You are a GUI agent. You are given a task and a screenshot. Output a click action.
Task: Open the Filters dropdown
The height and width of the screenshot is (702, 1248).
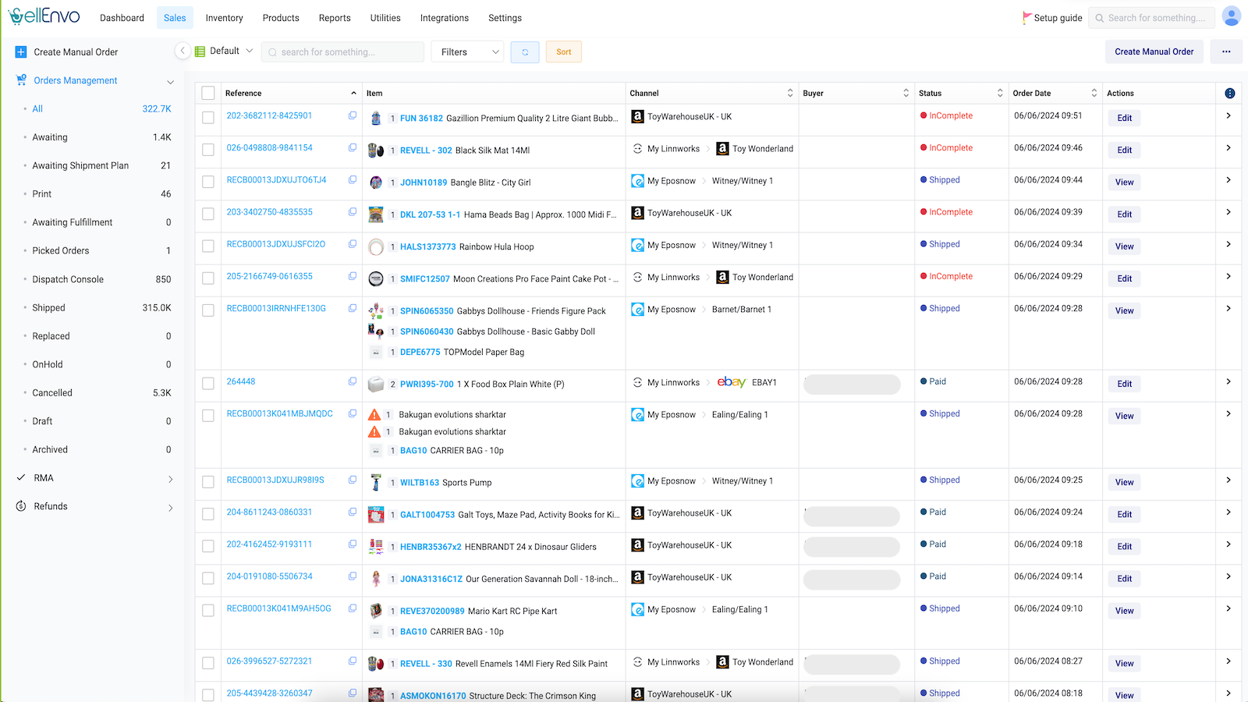pos(467,52)
